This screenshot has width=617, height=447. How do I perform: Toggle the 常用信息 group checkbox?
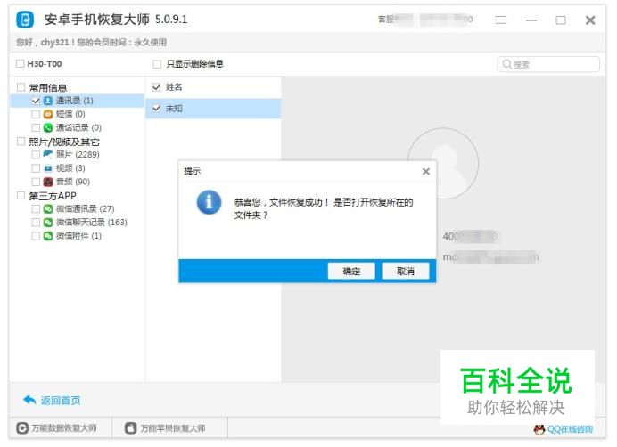pos(21,87)
